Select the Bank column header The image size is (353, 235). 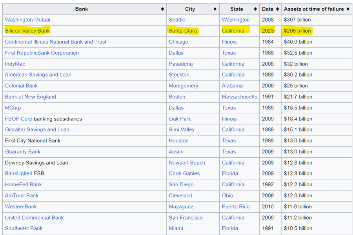click(x=81, y=9)
